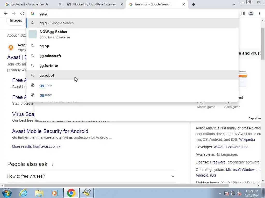265x198 pixels.
Task: Select the gg.g - Google Search suggestion
Action: pyautogui.click(x=132, y=23)
